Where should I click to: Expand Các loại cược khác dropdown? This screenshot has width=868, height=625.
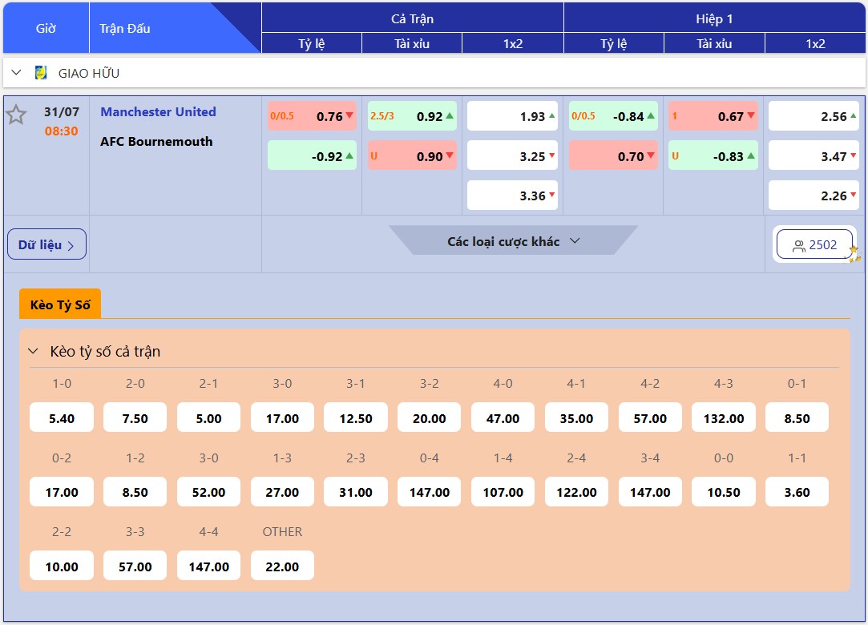point(513,240)
